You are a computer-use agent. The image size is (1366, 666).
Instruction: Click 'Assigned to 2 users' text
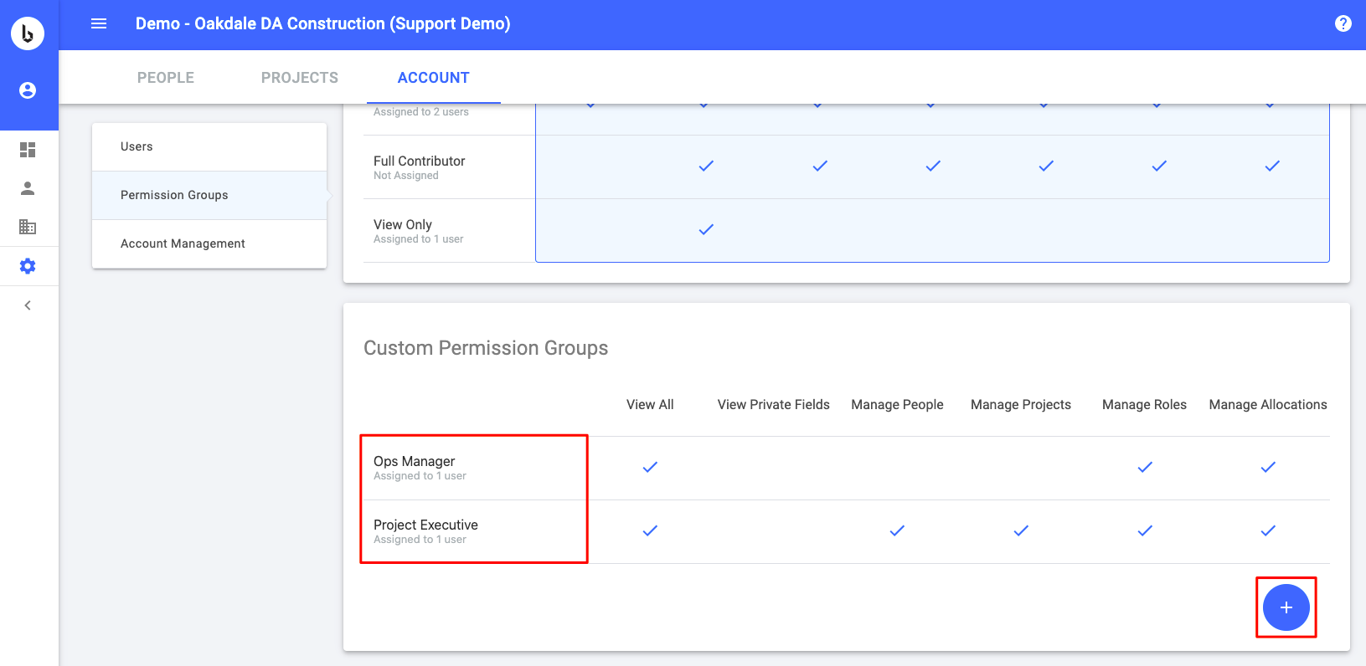click(x=421, y=111)
